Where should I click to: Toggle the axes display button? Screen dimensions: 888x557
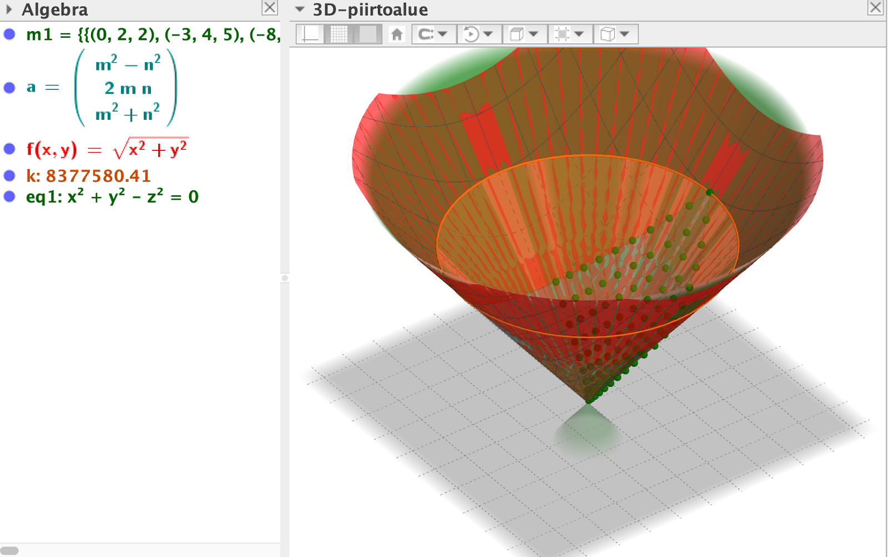[x=311, y=34]
